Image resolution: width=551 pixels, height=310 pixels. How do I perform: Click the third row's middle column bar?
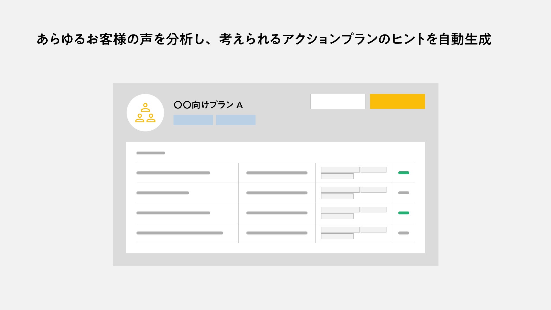coord(277,213)
